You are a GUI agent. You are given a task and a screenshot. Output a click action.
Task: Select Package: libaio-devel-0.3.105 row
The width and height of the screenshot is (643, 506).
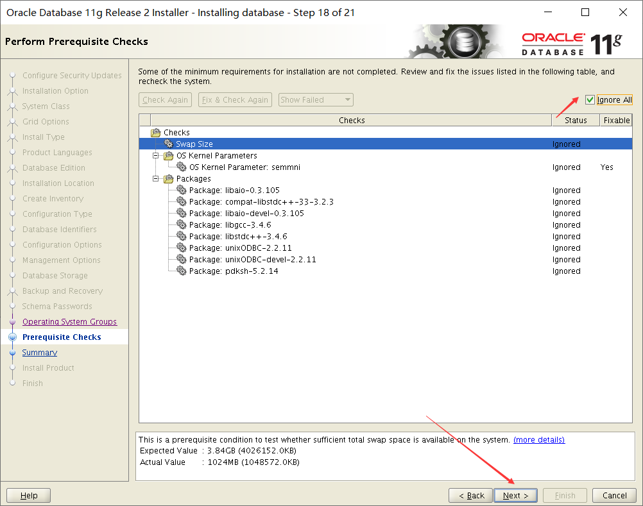click(x=386, y=213)
